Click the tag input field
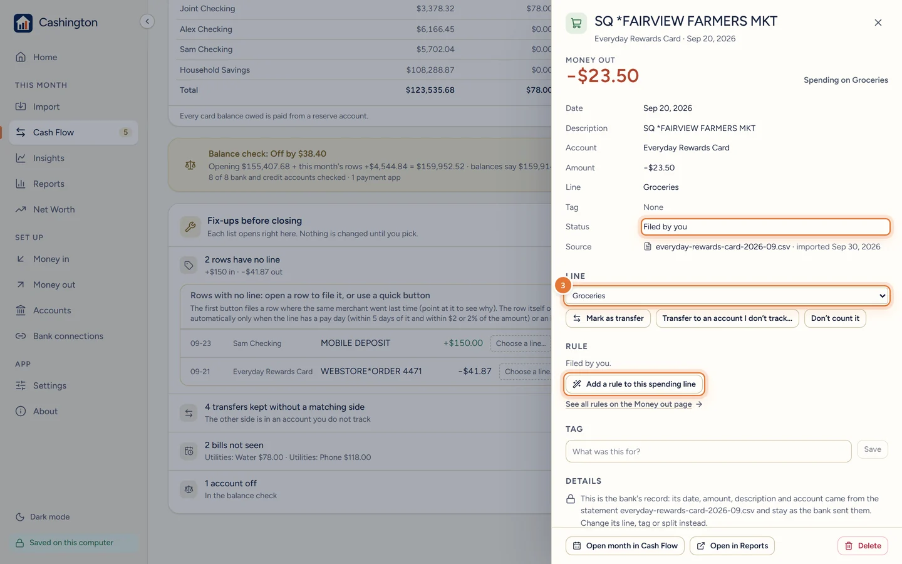Screen dimensions: 902x564 (x=708, y=451)
